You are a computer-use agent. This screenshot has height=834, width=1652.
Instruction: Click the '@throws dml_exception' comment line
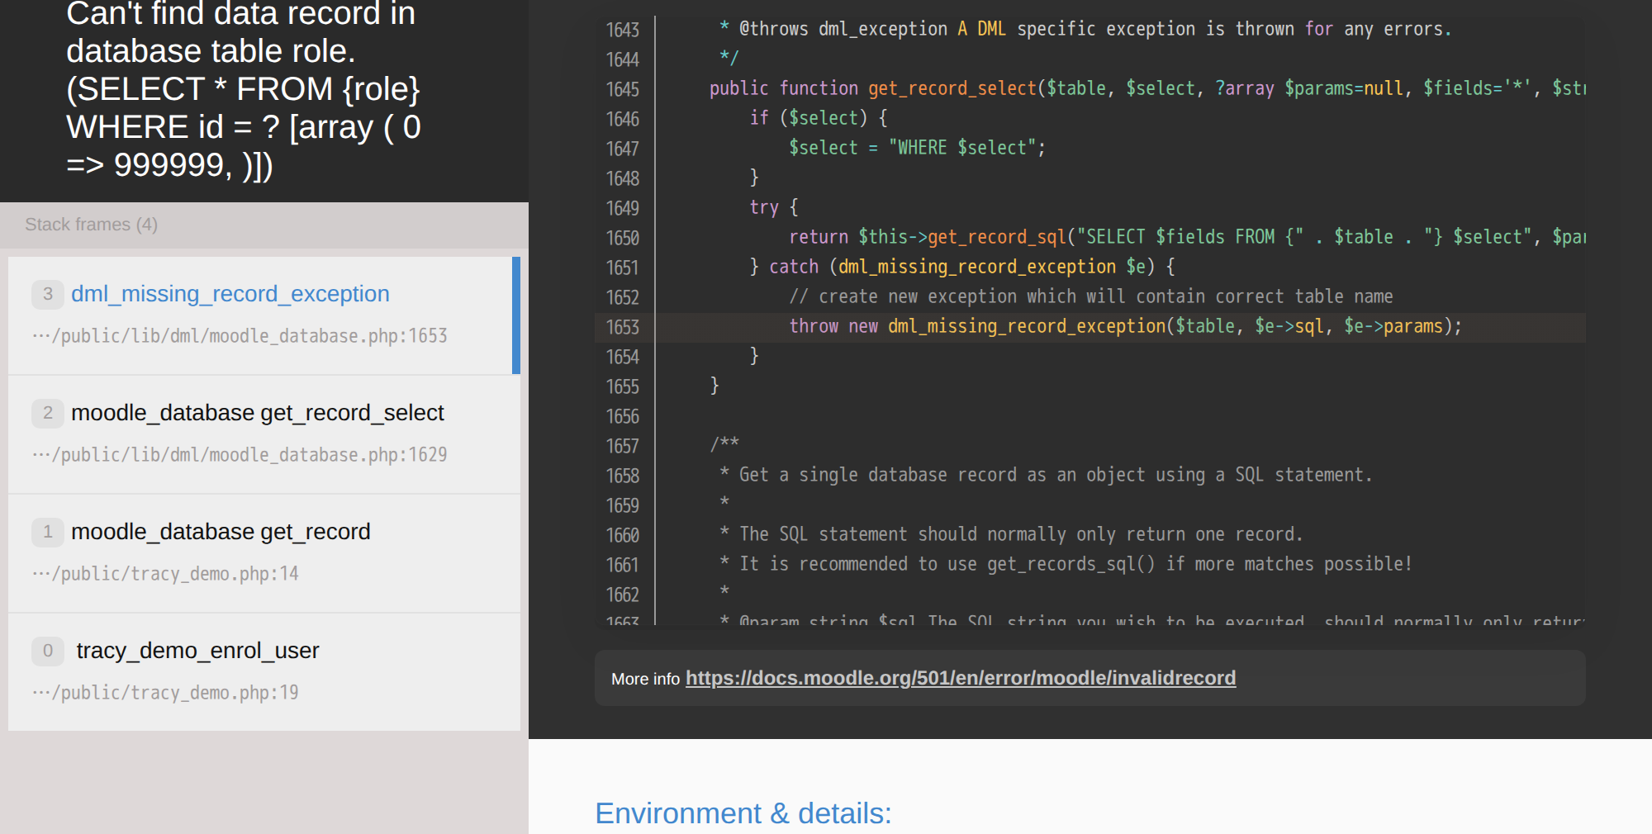click(x=1085, y=29)
